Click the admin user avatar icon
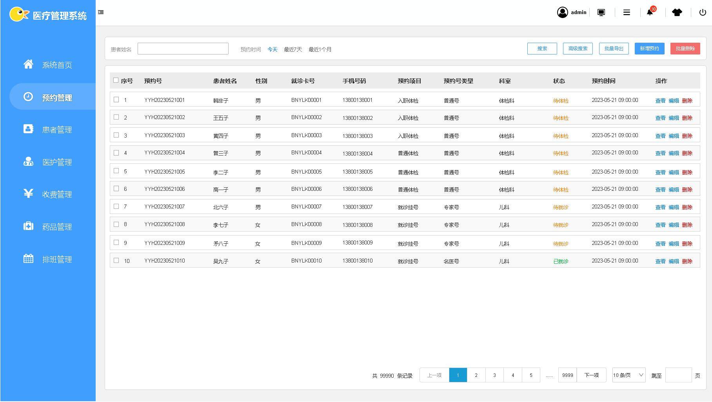 point(563,13)
